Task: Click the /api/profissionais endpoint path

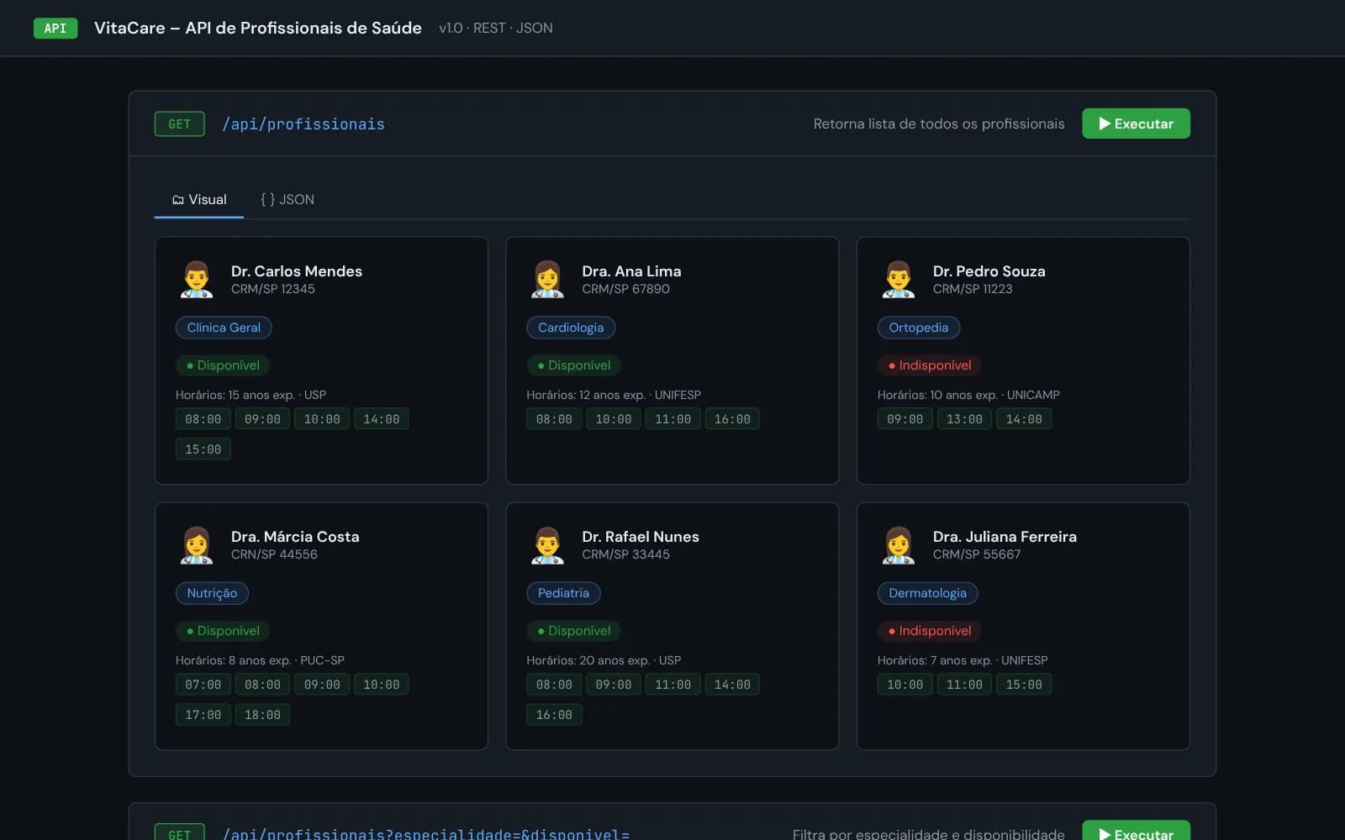Action: (x=303, y=124)
